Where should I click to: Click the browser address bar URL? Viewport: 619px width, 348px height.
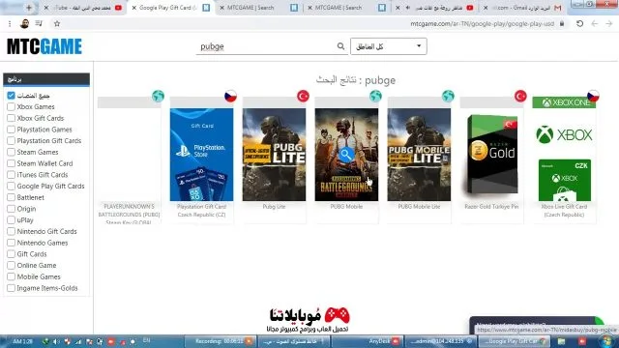tap(482, 23)
